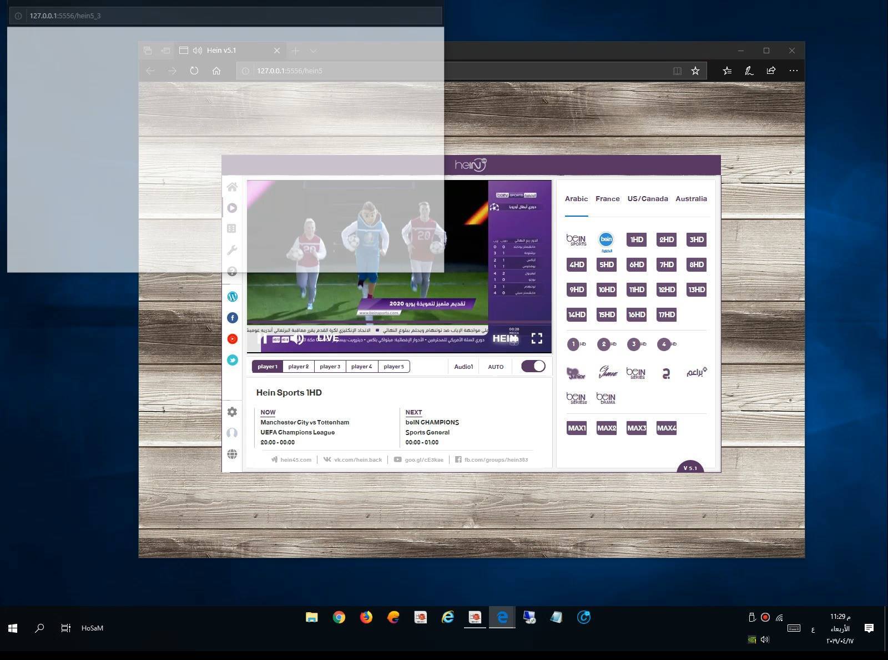Select the round blue beIN news channel

(606, 241)
